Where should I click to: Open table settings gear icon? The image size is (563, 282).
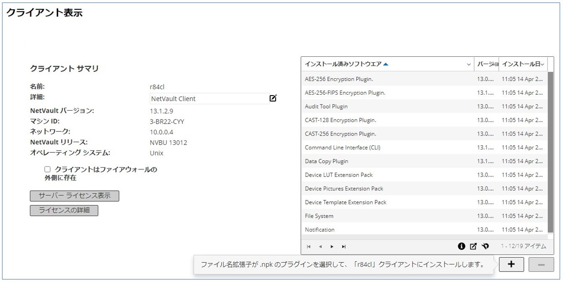point(485,246)
